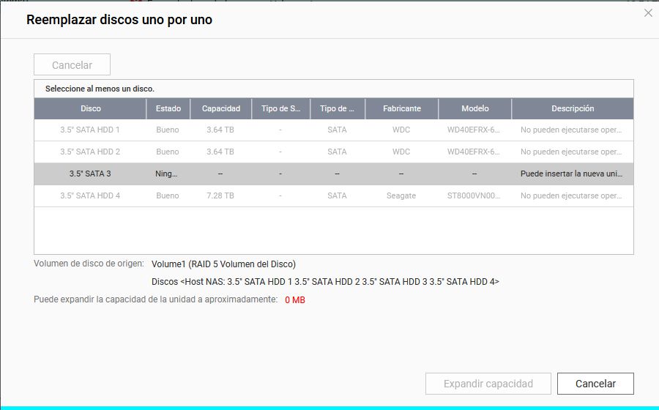
Task: Click the Estado column header
Action: coord(168,108)
